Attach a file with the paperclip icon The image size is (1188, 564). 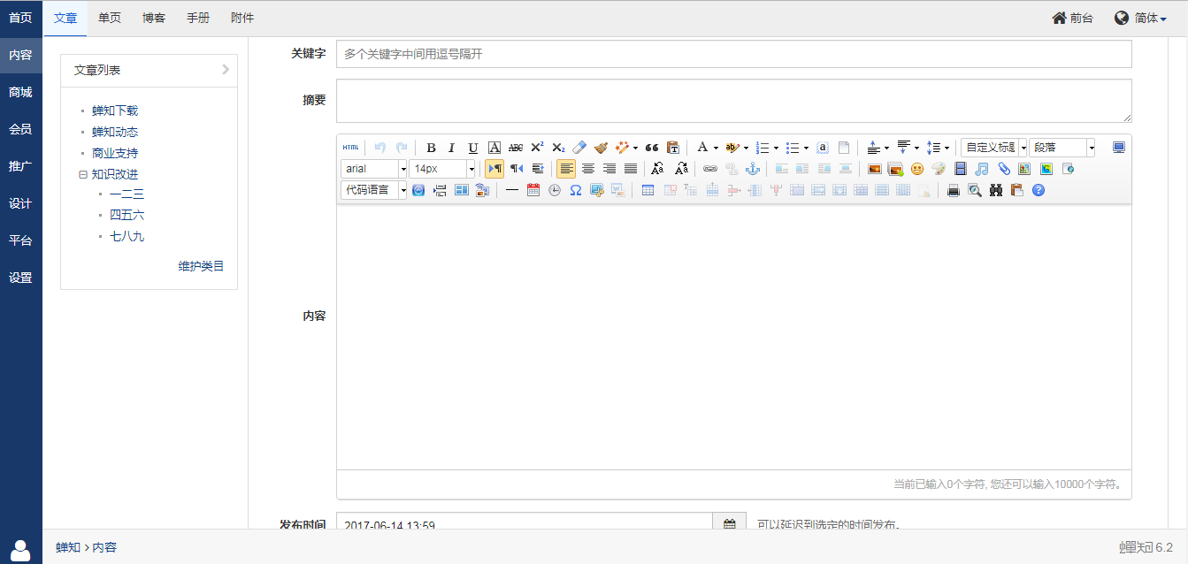point(1003,169)
